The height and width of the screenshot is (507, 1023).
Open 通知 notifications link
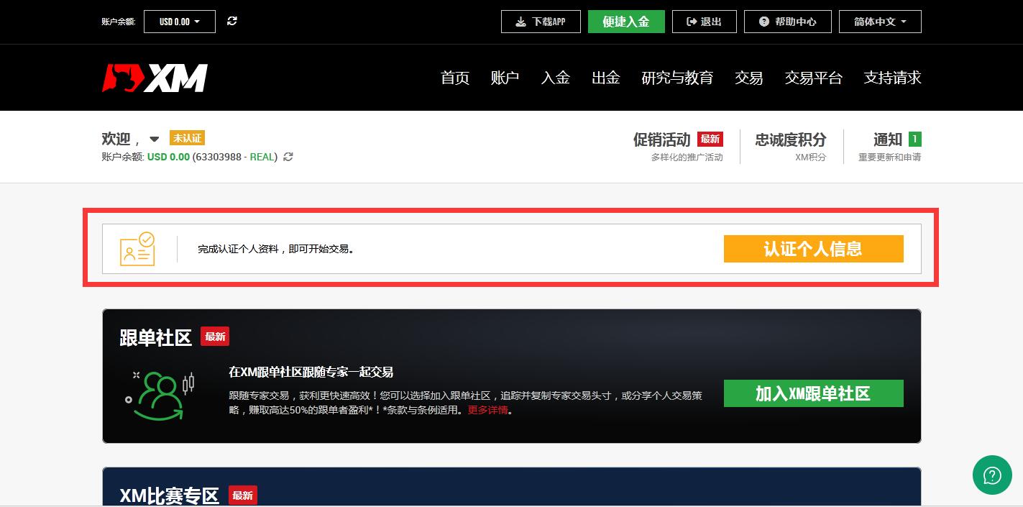click(x=888, y=140)
